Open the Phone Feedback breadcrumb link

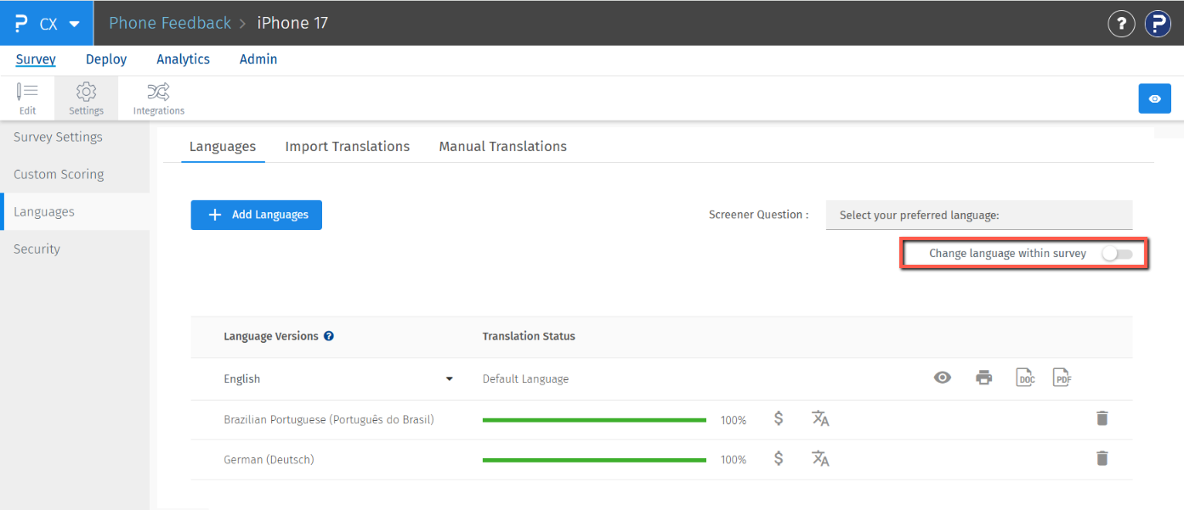170,24
